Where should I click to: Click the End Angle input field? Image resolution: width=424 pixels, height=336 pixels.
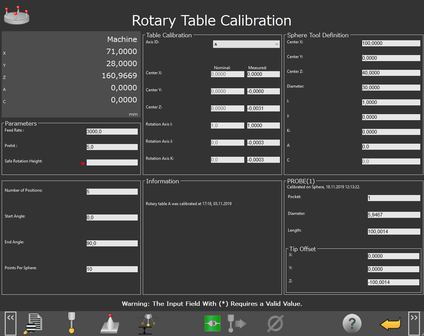[x=112, y=243]
